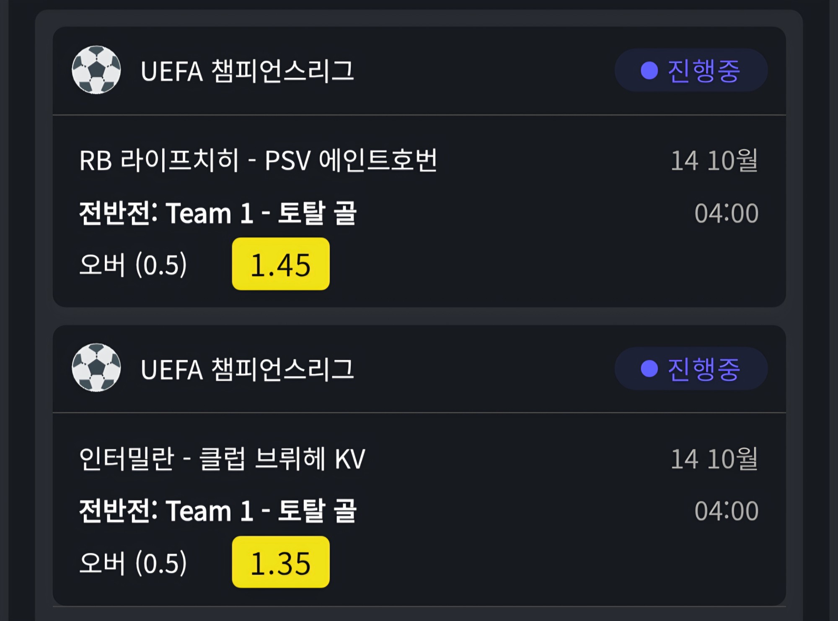Click the purple live dot in second 진행중 badge

(x=649, y=368)
